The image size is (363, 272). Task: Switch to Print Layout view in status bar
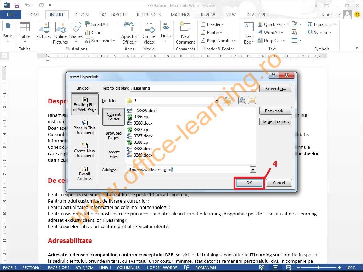pyautogui.click(x=275, y=268)
